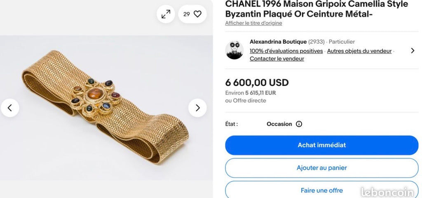Expand the product image to fullscreen
The height and width of the screenshot is (198, 422).
pyautogui.click(x=166, y=14)
